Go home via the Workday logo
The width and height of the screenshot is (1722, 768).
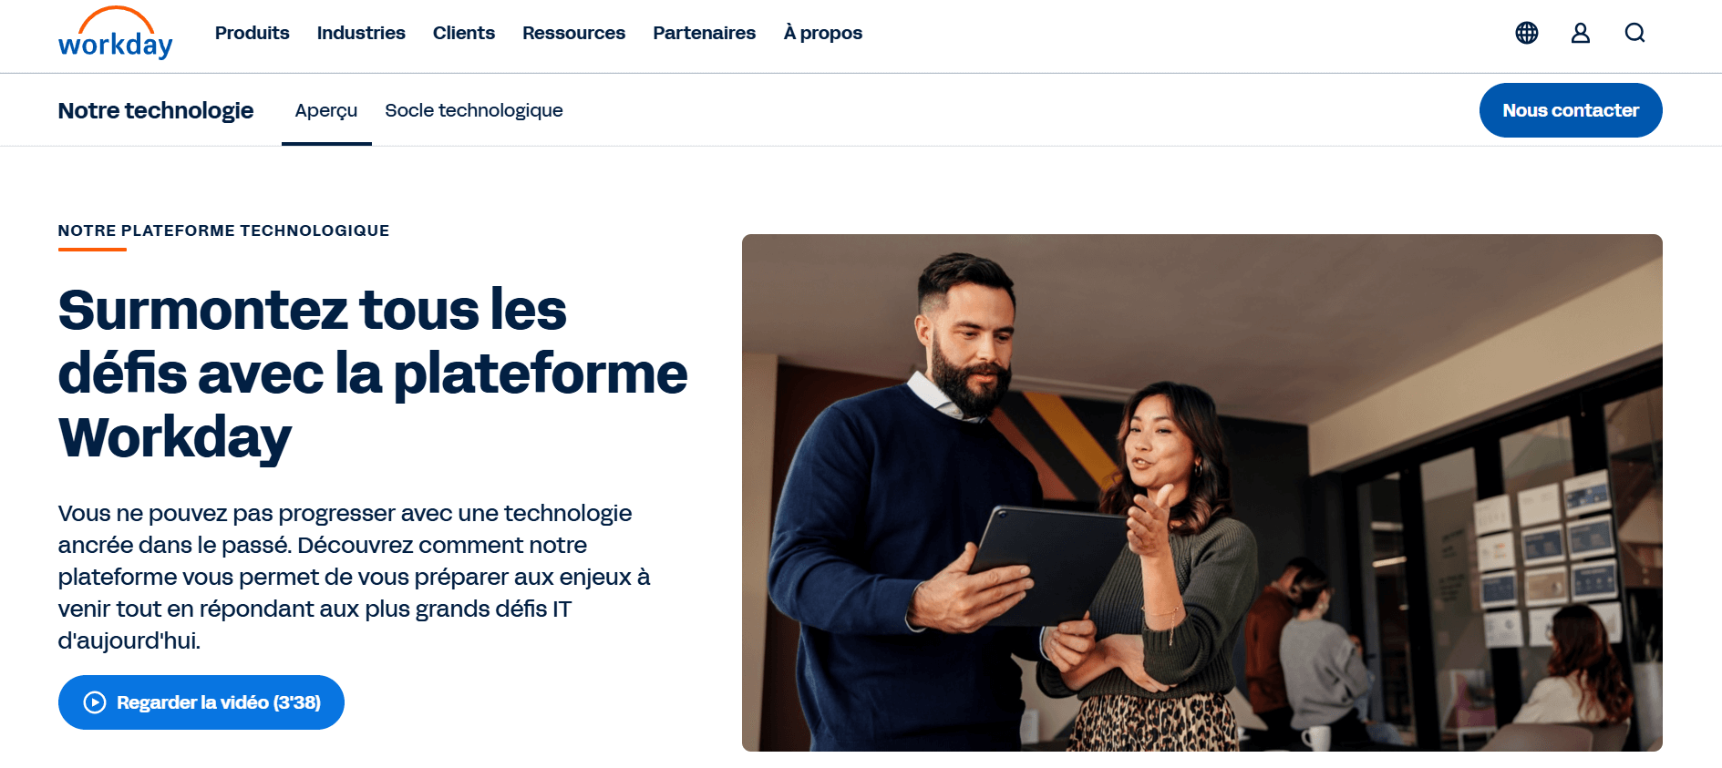click(x=116, y=33)
